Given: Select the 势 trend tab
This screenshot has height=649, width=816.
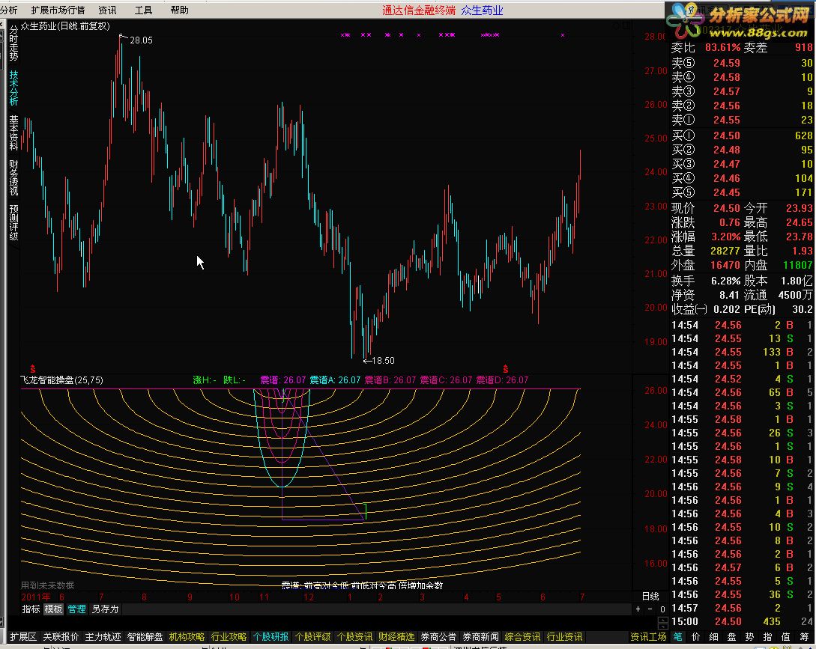Looking at the screenshot, I should pyautogui.click(x=749, y=637).
